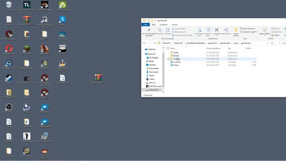286x161 pixels.
Task: Open the Papierkorb recycle bin desktop icon
Action: (9, 6)
